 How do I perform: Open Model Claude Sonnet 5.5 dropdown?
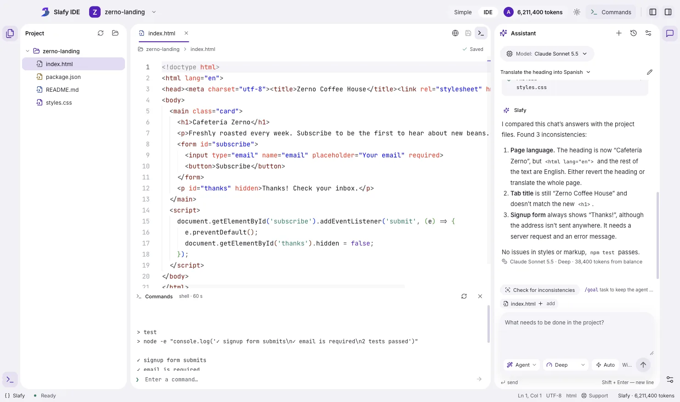tap(547, 54)
